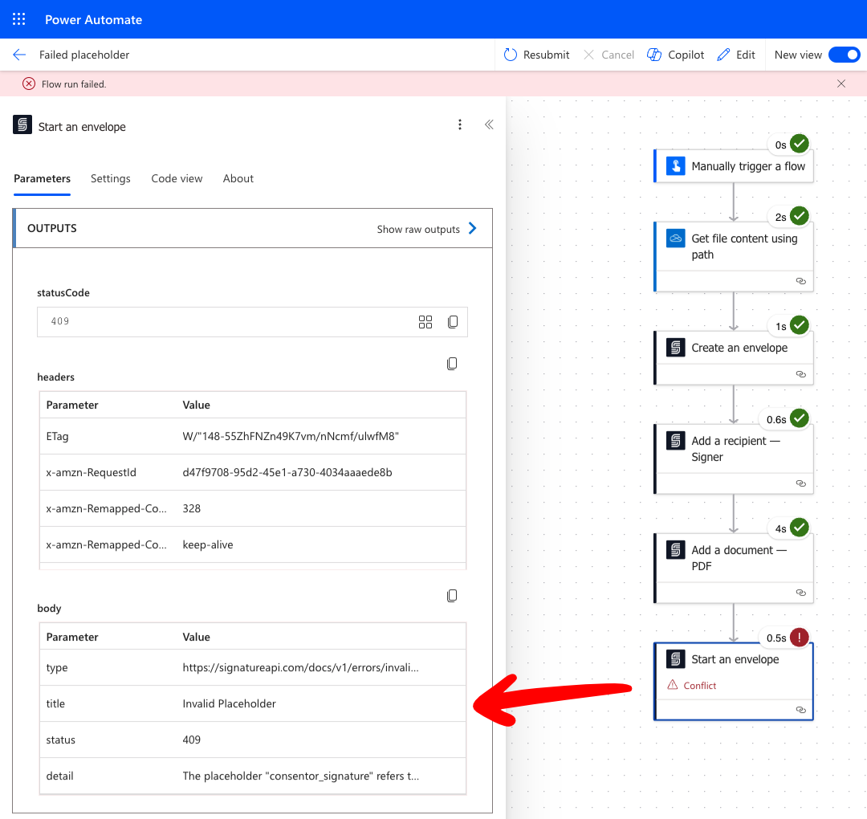The image size is (867, 819).
Task: Switch to the Settings tab
Action: pos(111,178)
